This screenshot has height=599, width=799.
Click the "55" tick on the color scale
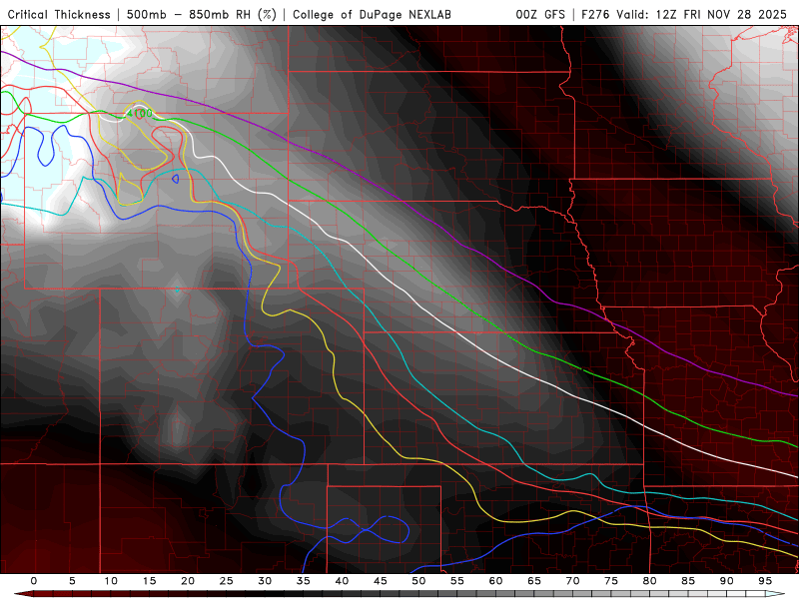tap(457, 581)
